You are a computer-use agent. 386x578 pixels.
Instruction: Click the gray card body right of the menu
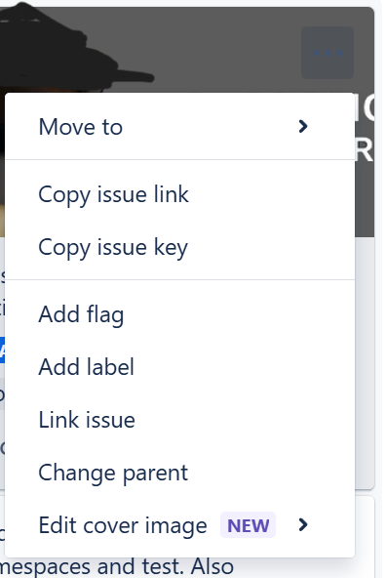(365, 363)
